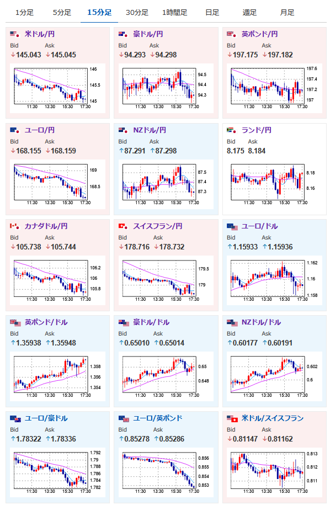Switch to the 1分足 timeframe tab

pos(24,13)
